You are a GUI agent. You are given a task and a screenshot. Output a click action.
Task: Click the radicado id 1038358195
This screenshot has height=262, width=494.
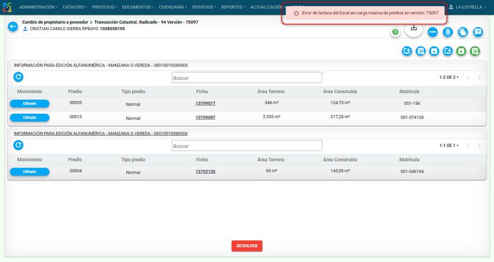112,28
